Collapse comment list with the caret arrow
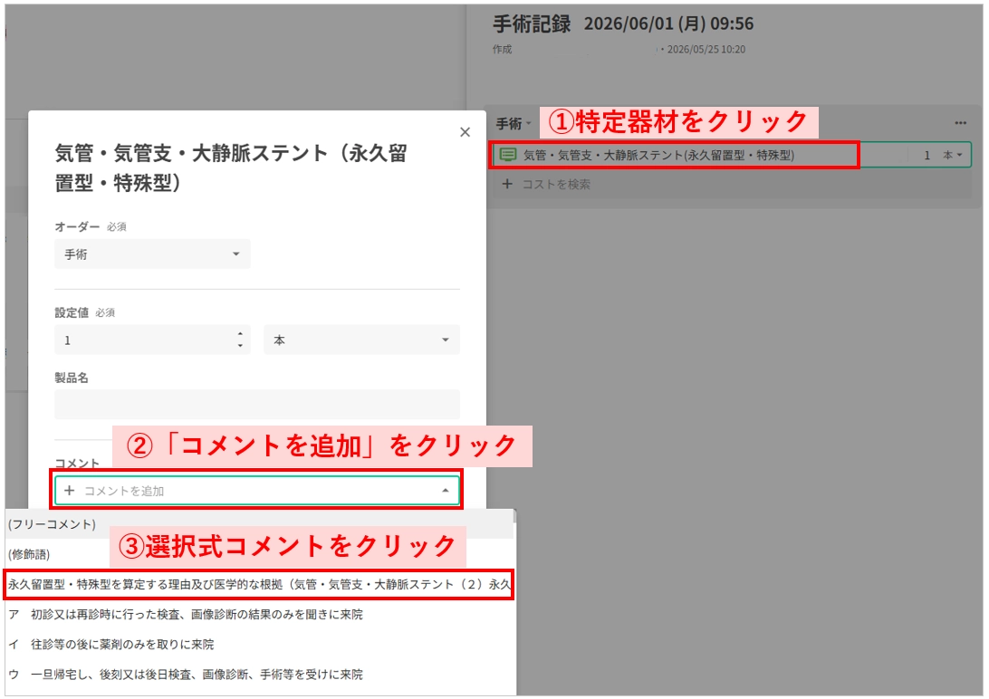Screen dimensions: 989x699 446,491
